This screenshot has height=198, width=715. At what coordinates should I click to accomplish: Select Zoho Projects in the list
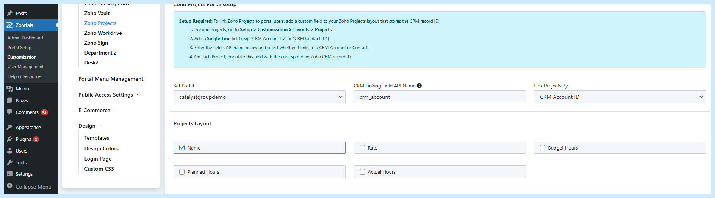click(x=100, y=23)
